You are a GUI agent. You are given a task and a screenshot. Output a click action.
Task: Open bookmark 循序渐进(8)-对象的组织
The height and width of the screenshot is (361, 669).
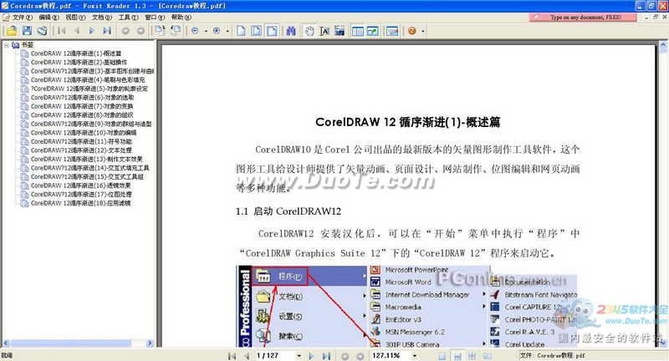pos(82,115)
